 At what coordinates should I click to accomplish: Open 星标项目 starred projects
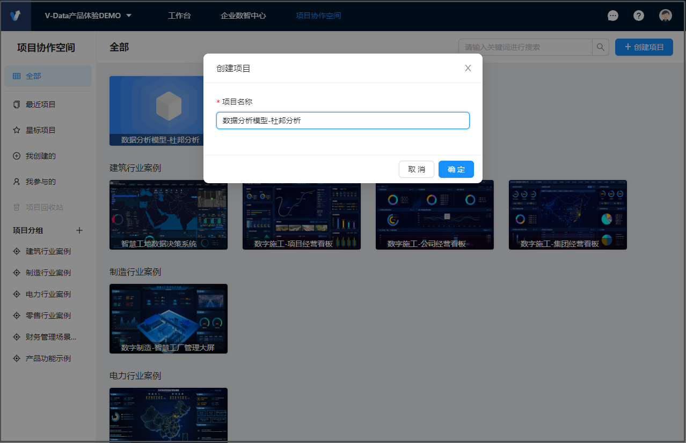tap(40, 130)
